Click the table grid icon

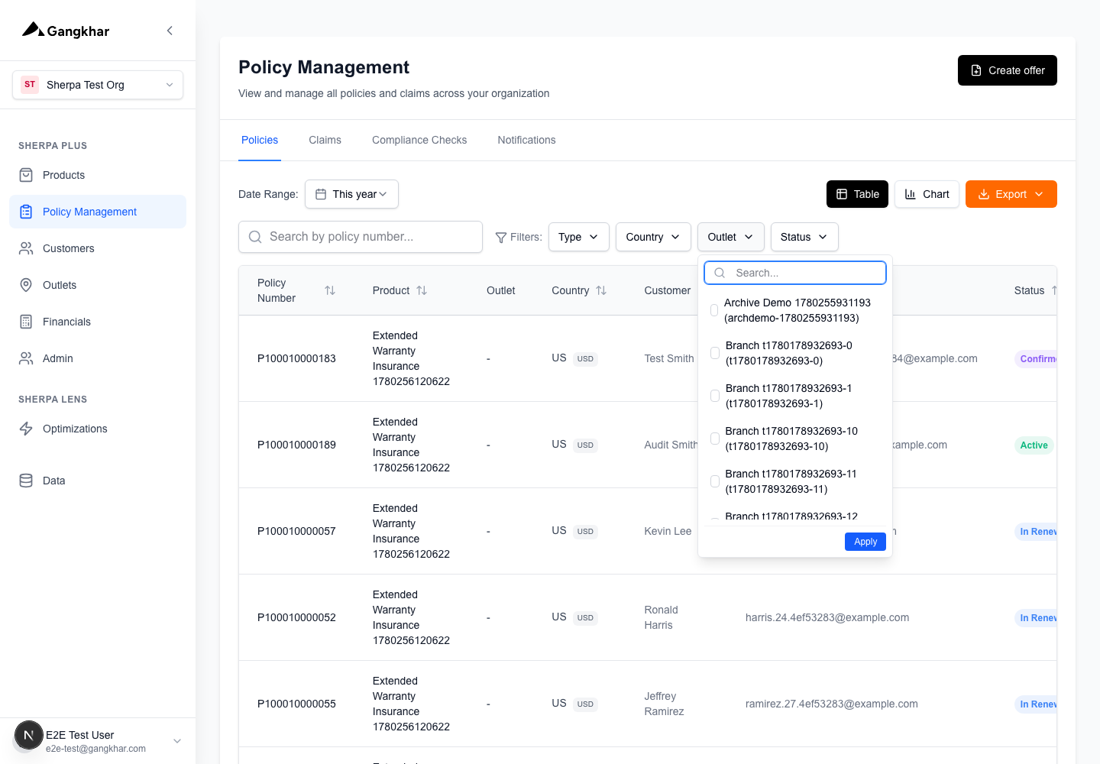[842, 194]
